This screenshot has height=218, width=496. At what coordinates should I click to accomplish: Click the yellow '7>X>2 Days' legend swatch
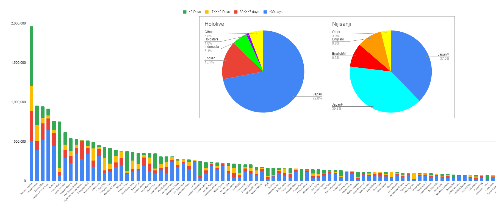(207, 12)
